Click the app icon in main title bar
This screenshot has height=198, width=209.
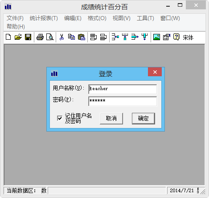pyautogui.click(x=8, y=6)
